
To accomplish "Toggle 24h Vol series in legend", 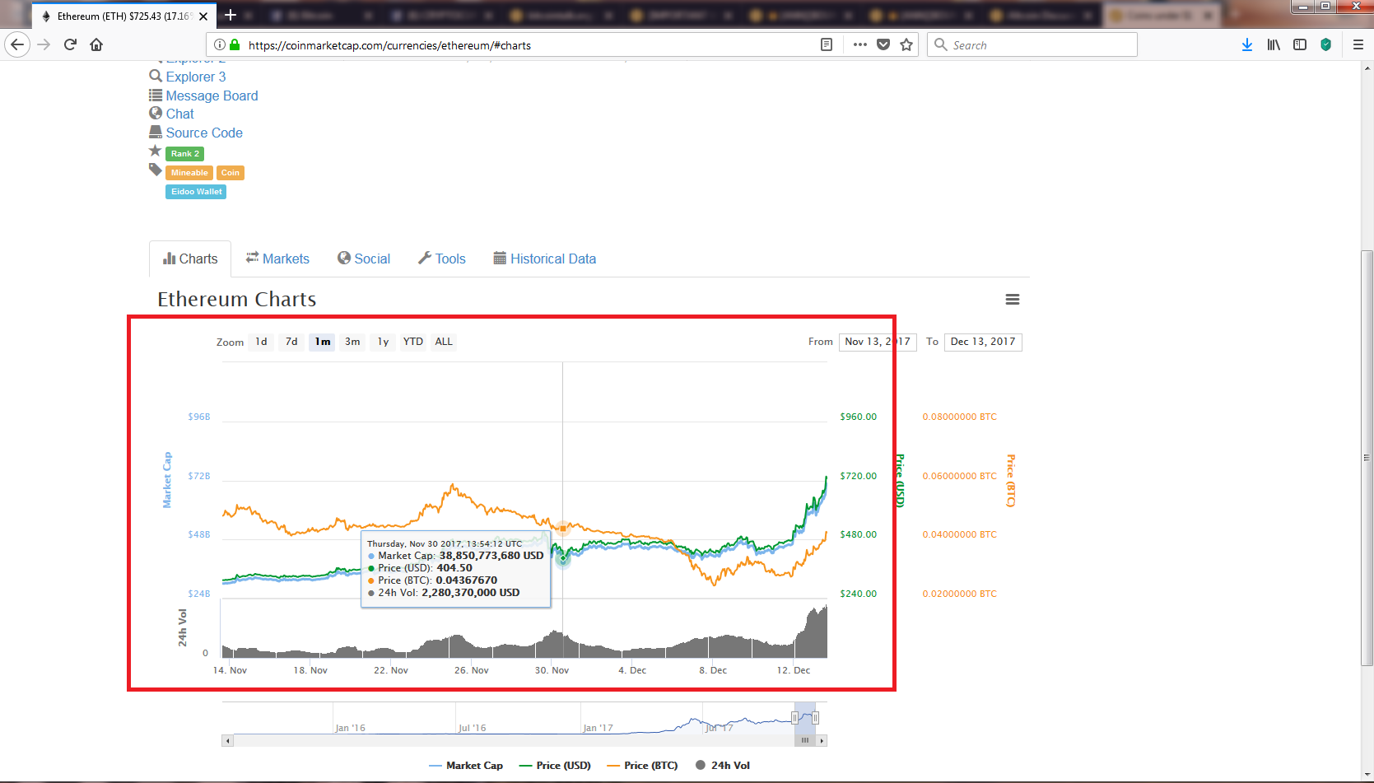I will click(723, 766).
